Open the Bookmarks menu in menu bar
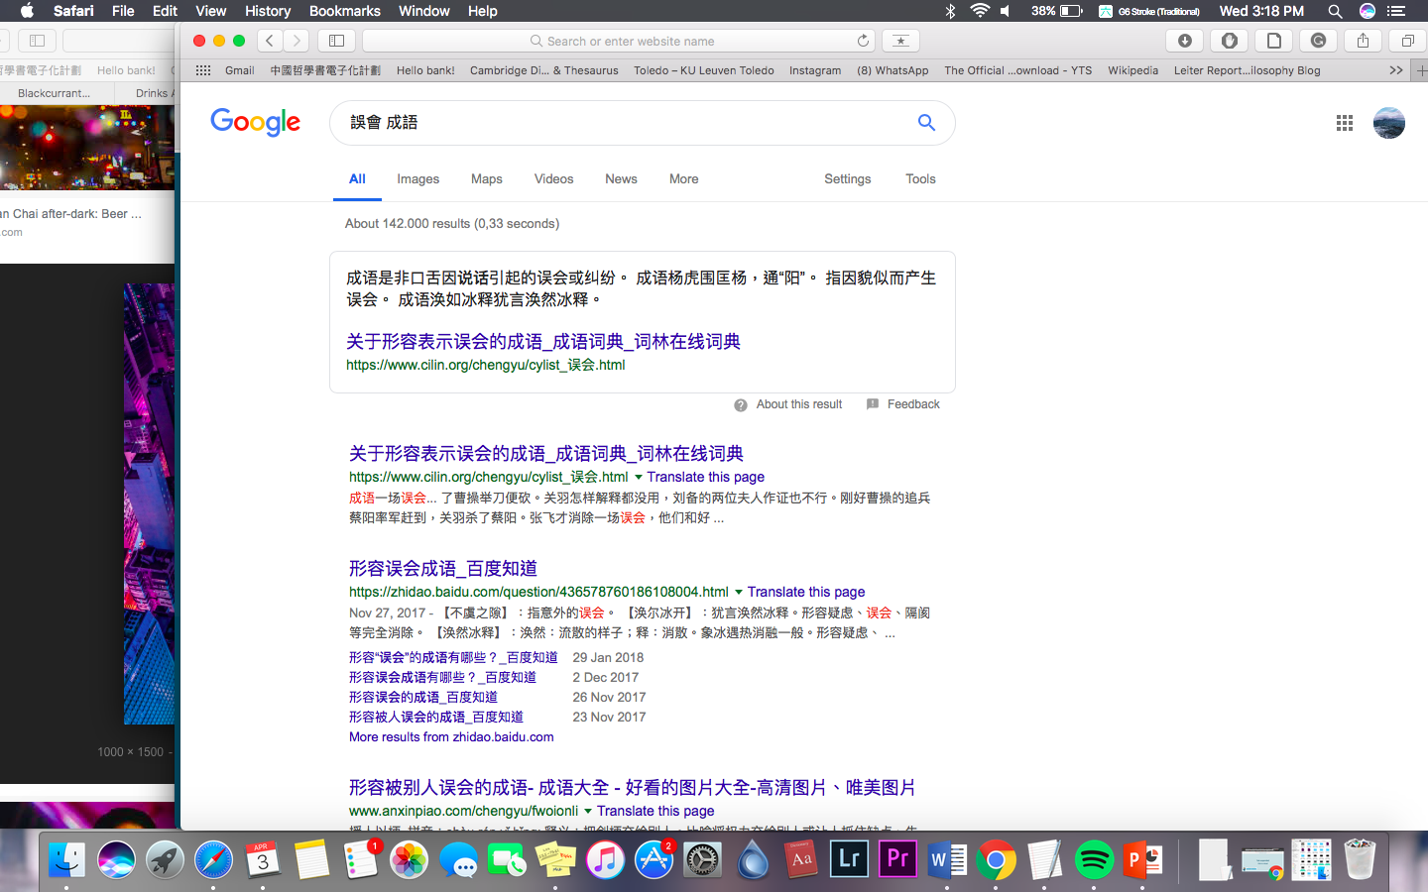This screenshot has height=892, width=1428. 344,11
